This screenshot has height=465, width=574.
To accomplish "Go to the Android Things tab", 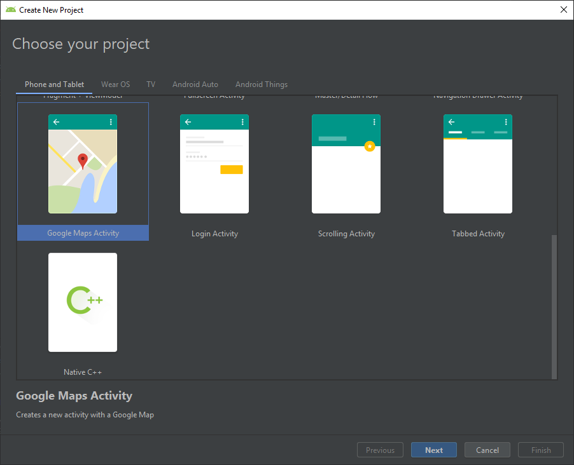I will tap(261, 84).
